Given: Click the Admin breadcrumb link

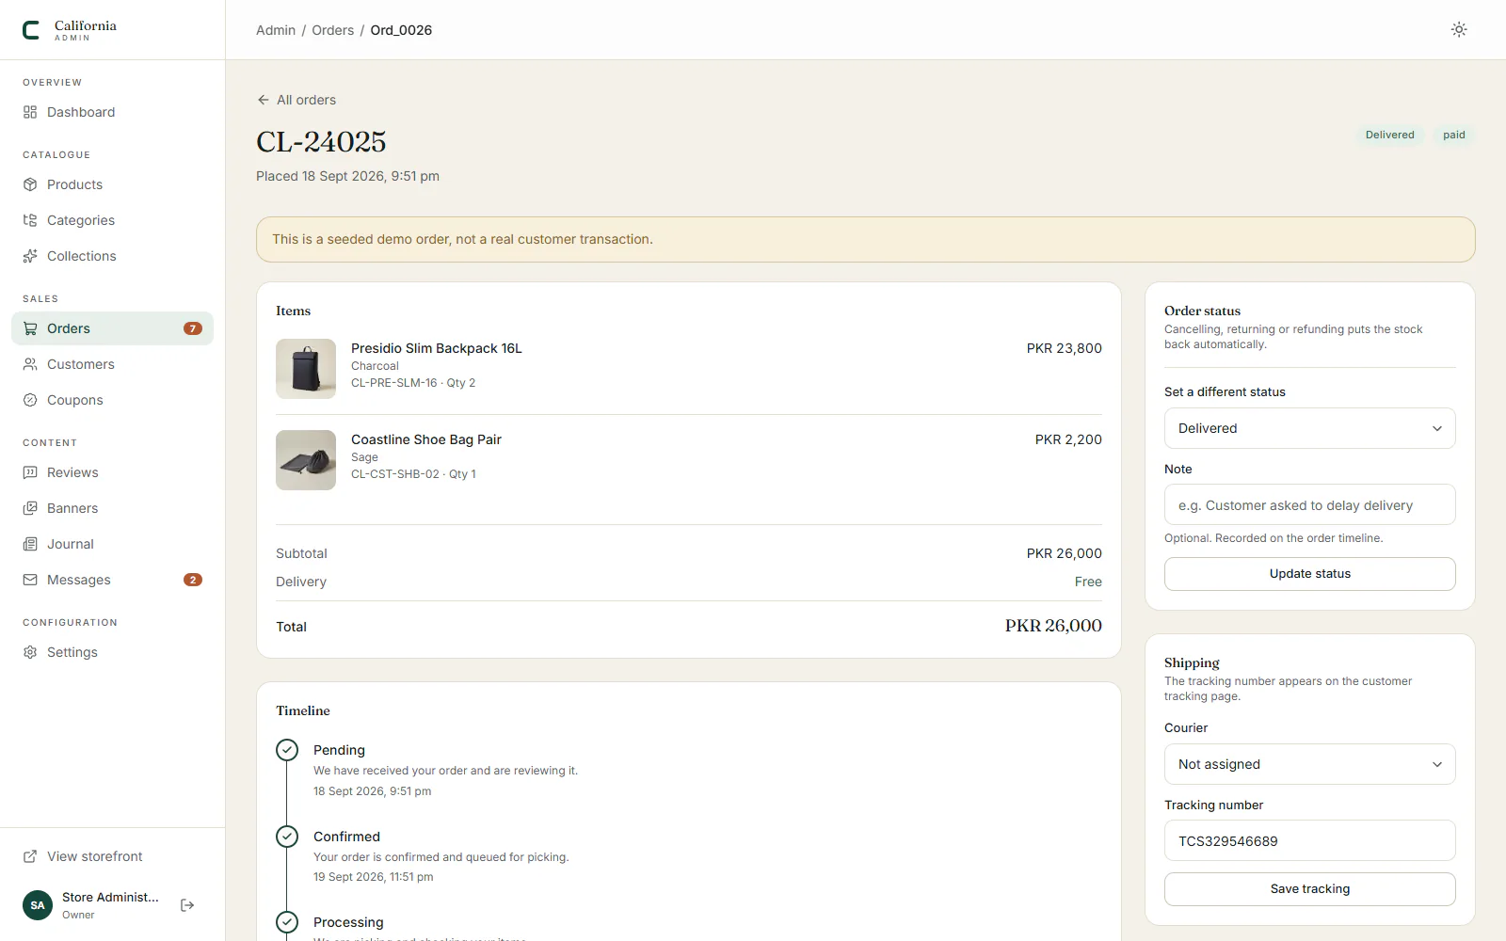Looking at the screenshot, I should pyautogui.click(x=276, y=30).
